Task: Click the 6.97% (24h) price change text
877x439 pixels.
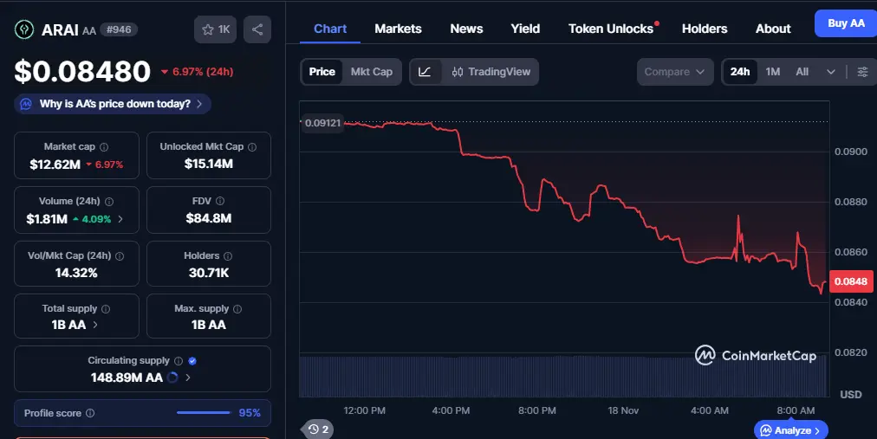Action: click(x=203, y=72)
